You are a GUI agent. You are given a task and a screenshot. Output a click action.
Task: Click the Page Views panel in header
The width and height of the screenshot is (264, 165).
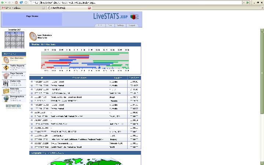pos(32,19)
